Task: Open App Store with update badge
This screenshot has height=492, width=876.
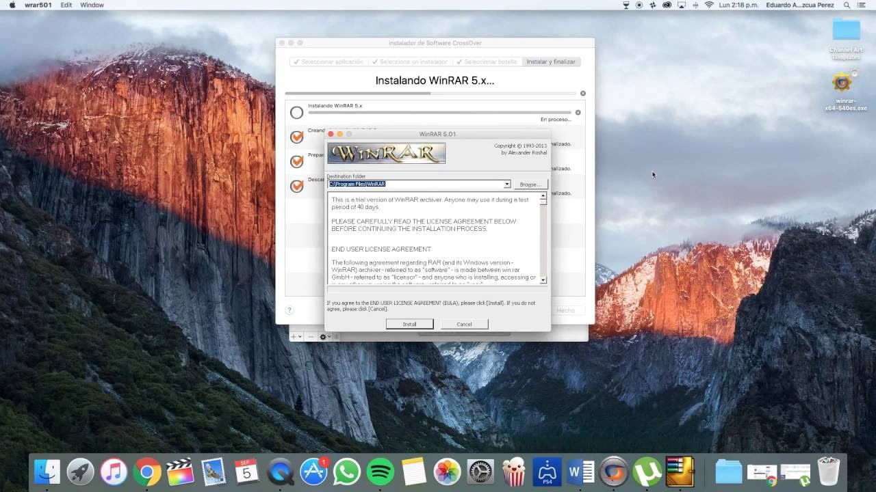Action: pyautogui.click(x=313, y=471)
